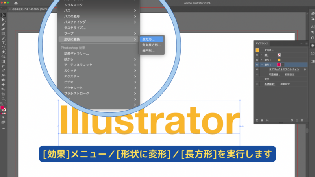Hide the yellow 塗り fill attribute
Viewport: 315px width, 177px height.
tap(257, 60)
